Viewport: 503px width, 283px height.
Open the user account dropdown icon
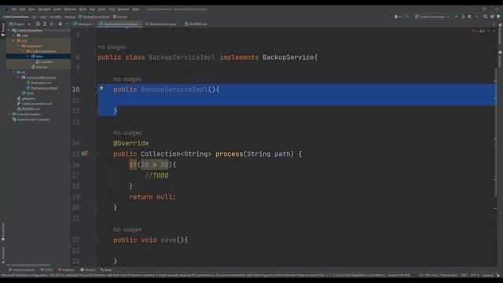[x=397, y=17]
